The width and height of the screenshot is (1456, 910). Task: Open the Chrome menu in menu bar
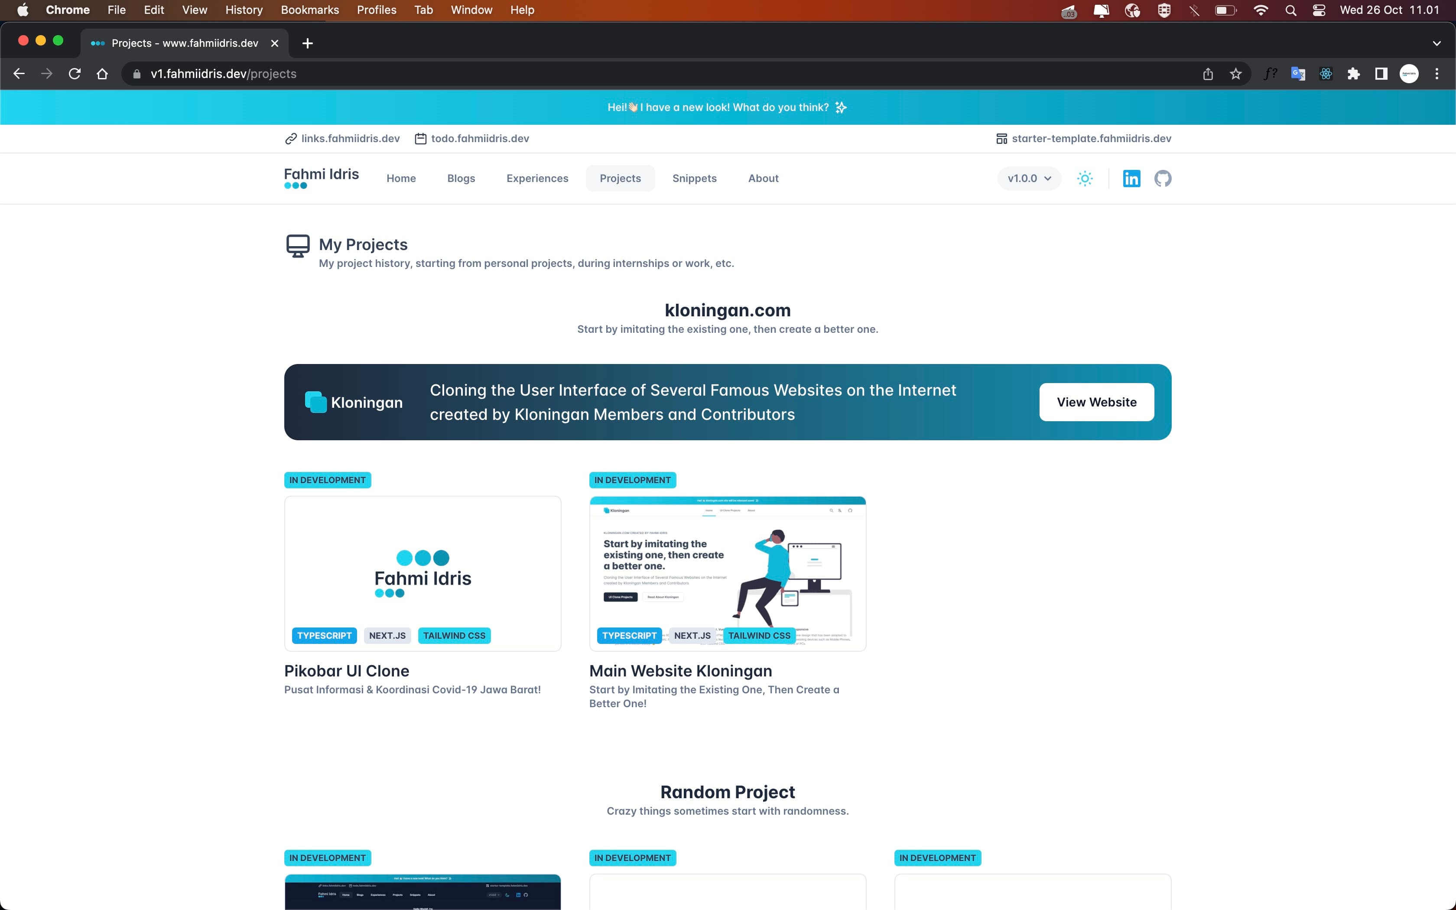click(x=68, y=10)
